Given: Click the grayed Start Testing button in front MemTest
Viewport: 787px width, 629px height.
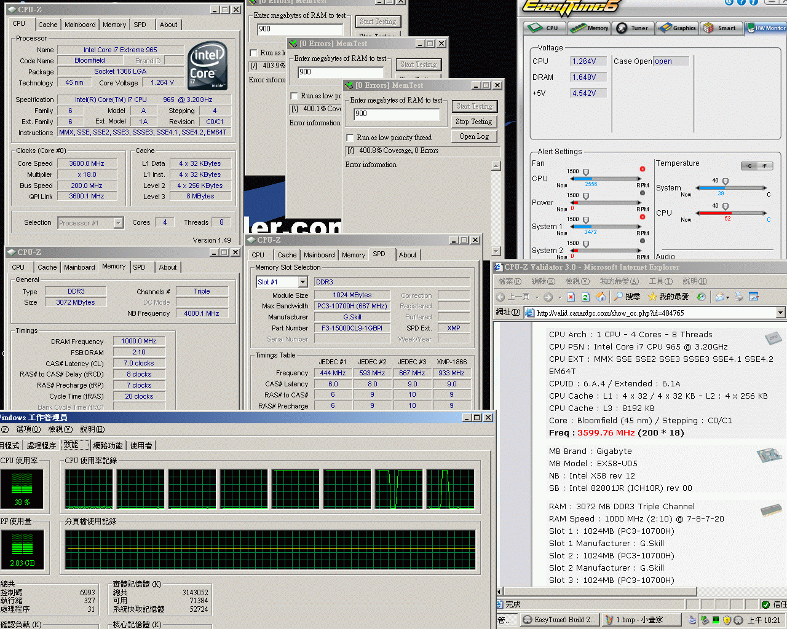Looking at the screenshot, I should tap(473, 106).
